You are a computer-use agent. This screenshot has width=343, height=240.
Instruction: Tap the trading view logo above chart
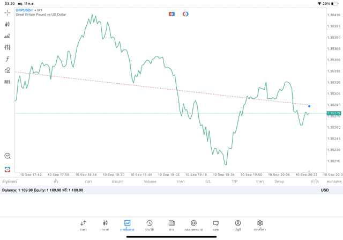pyautogui.click(x=172, y=14)
